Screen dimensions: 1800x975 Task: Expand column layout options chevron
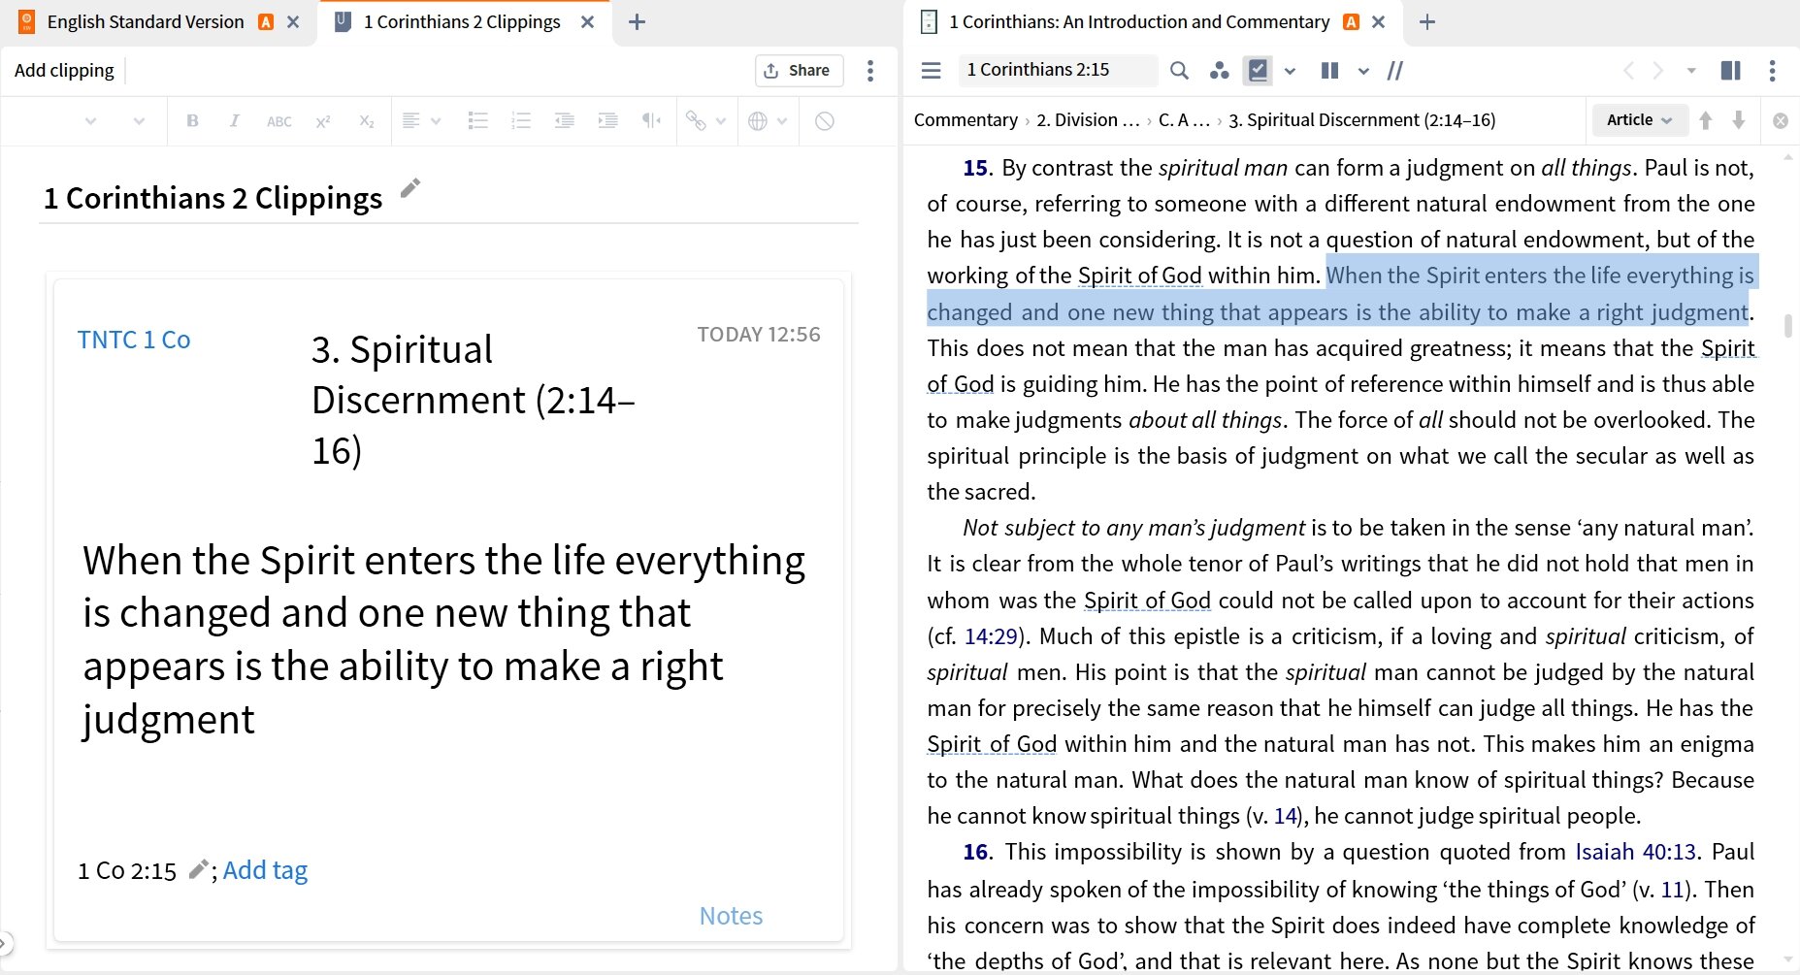[x=1363, y=70]
